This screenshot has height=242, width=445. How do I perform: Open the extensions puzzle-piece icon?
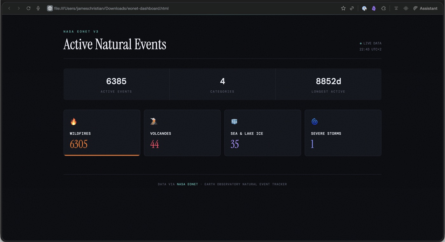click(x=384, y=8)
